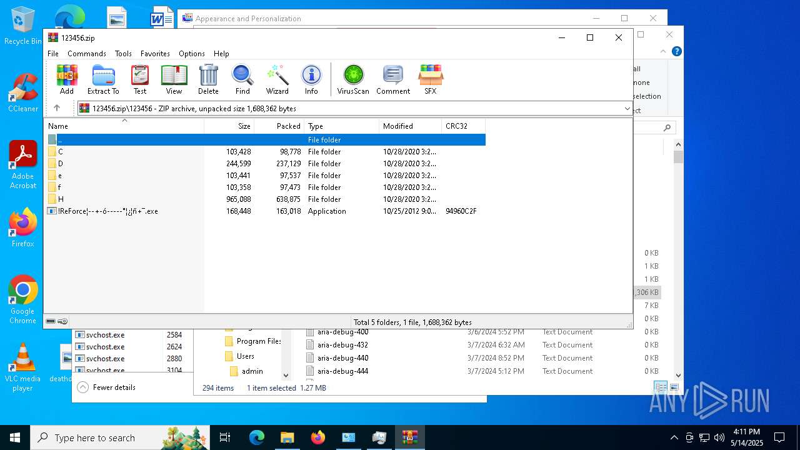Click the CRC32 value 94960C2F
Screen dimensions: 800x450
[x=461, y=211]
